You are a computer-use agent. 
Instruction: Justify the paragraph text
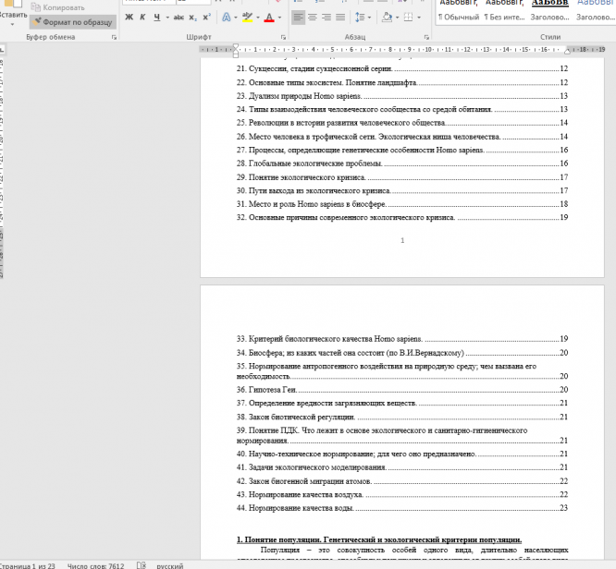click(340, 18)
